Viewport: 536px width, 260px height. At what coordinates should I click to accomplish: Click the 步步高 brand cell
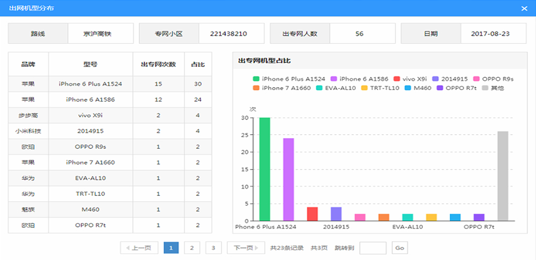coord(28,116)
